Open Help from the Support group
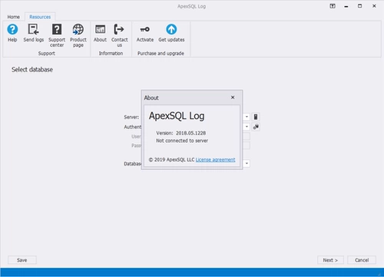The height and width of the screenshot is (277, 384). click(x=12, y=33)
